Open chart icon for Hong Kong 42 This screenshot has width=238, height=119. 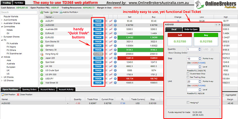[111, 54]
